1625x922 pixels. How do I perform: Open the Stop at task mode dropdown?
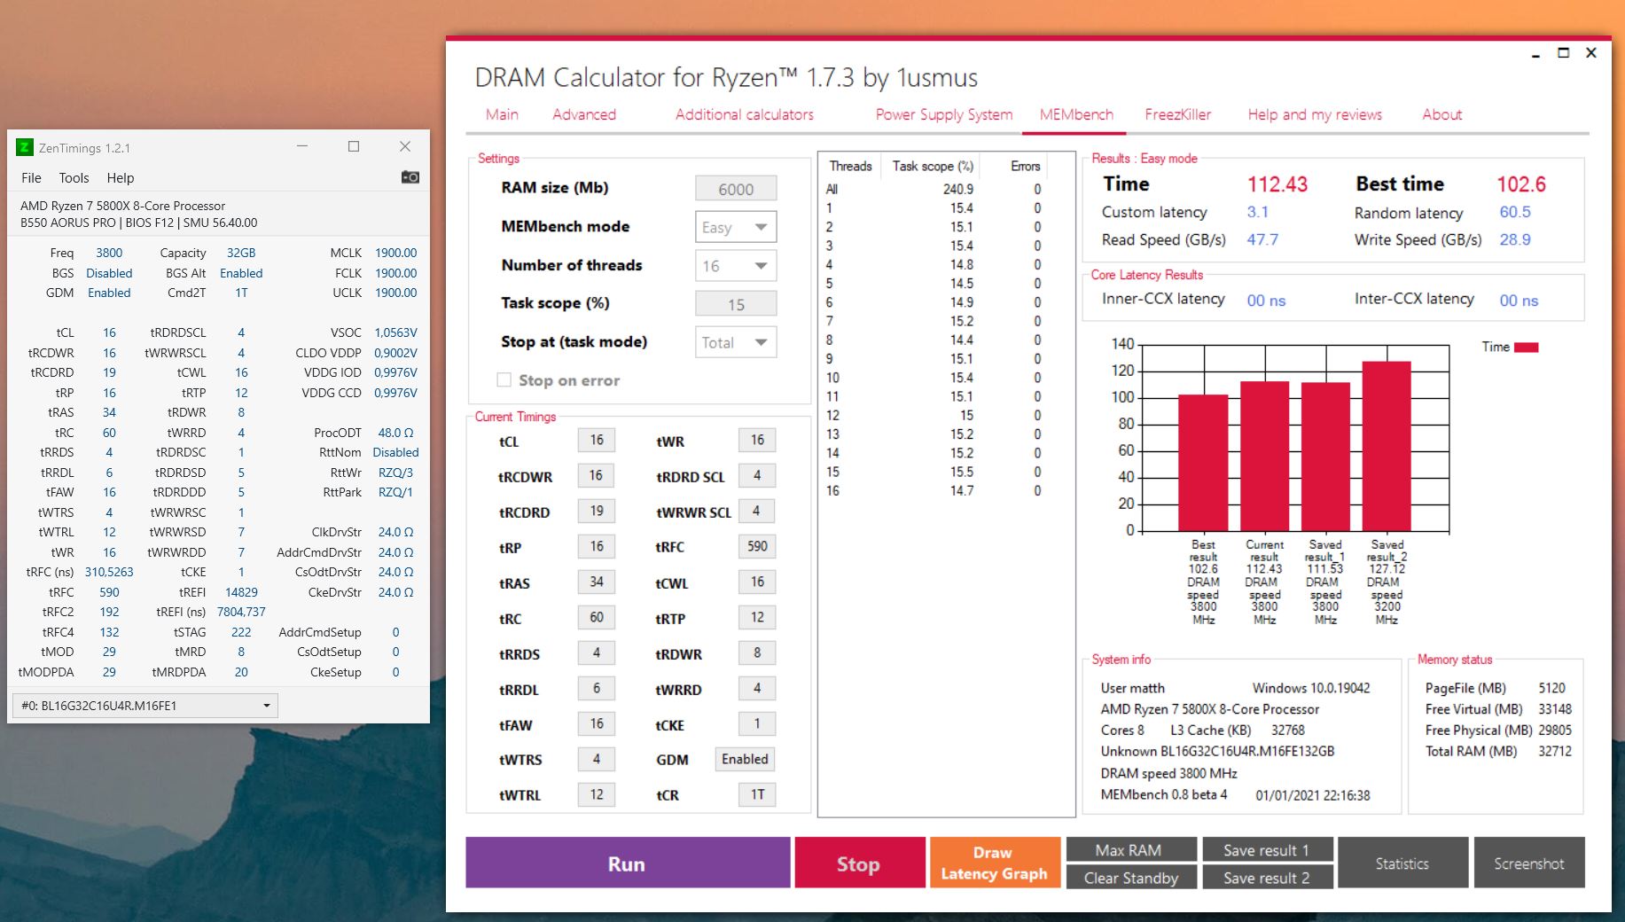736,343
